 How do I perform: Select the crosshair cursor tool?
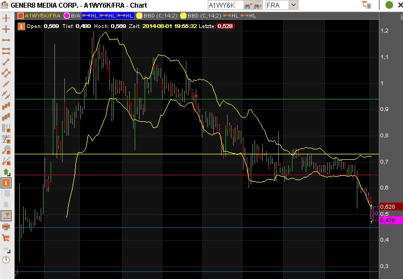[7, 28]
